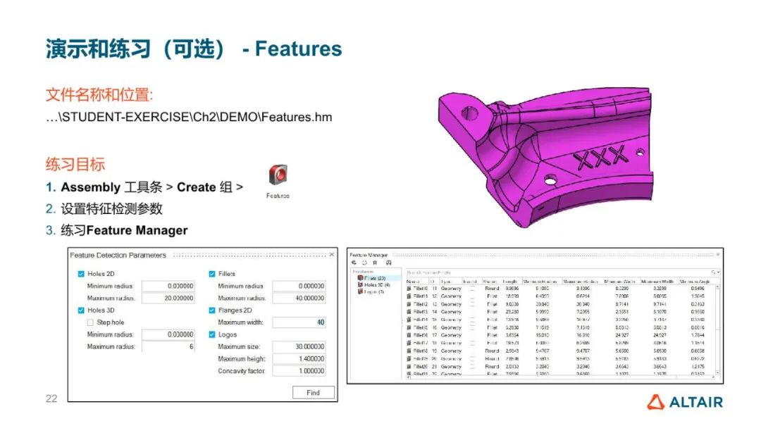Select Holes 3D (4) in the feature tree

click(377, 285)
